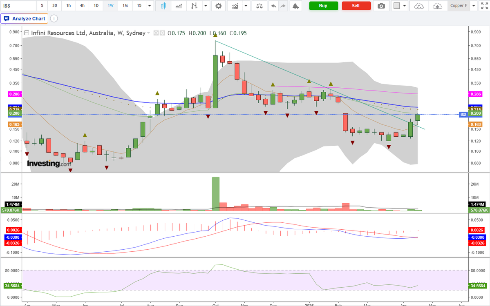490x306 pixels.
Task: Expand the indicators dropdown arrow
Action: point(246,6)
